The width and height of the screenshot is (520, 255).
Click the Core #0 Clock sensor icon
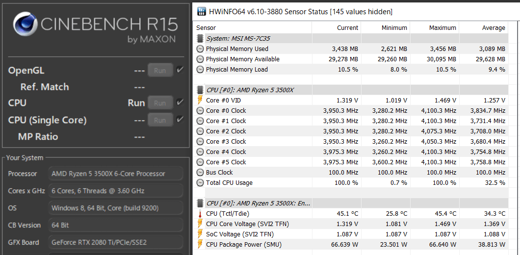click(200, 111)
